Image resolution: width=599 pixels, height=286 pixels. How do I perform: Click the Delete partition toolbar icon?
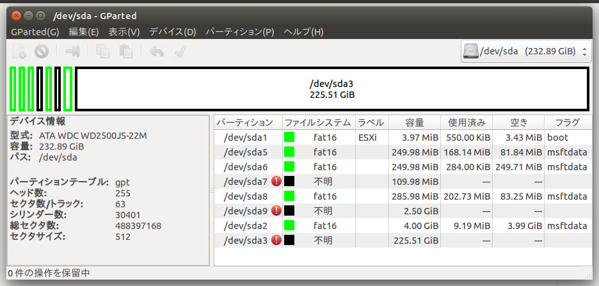coord(41,51)
